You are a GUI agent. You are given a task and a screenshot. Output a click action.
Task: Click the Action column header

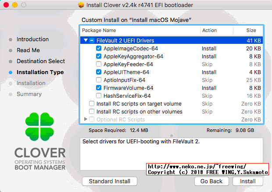coord(217,30)
